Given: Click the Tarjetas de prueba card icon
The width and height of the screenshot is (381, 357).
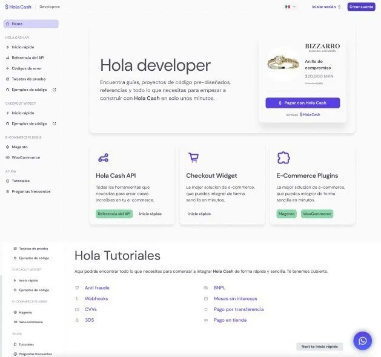Looking at the screenshot, I should pyautogui.click(x=7, y=79).
